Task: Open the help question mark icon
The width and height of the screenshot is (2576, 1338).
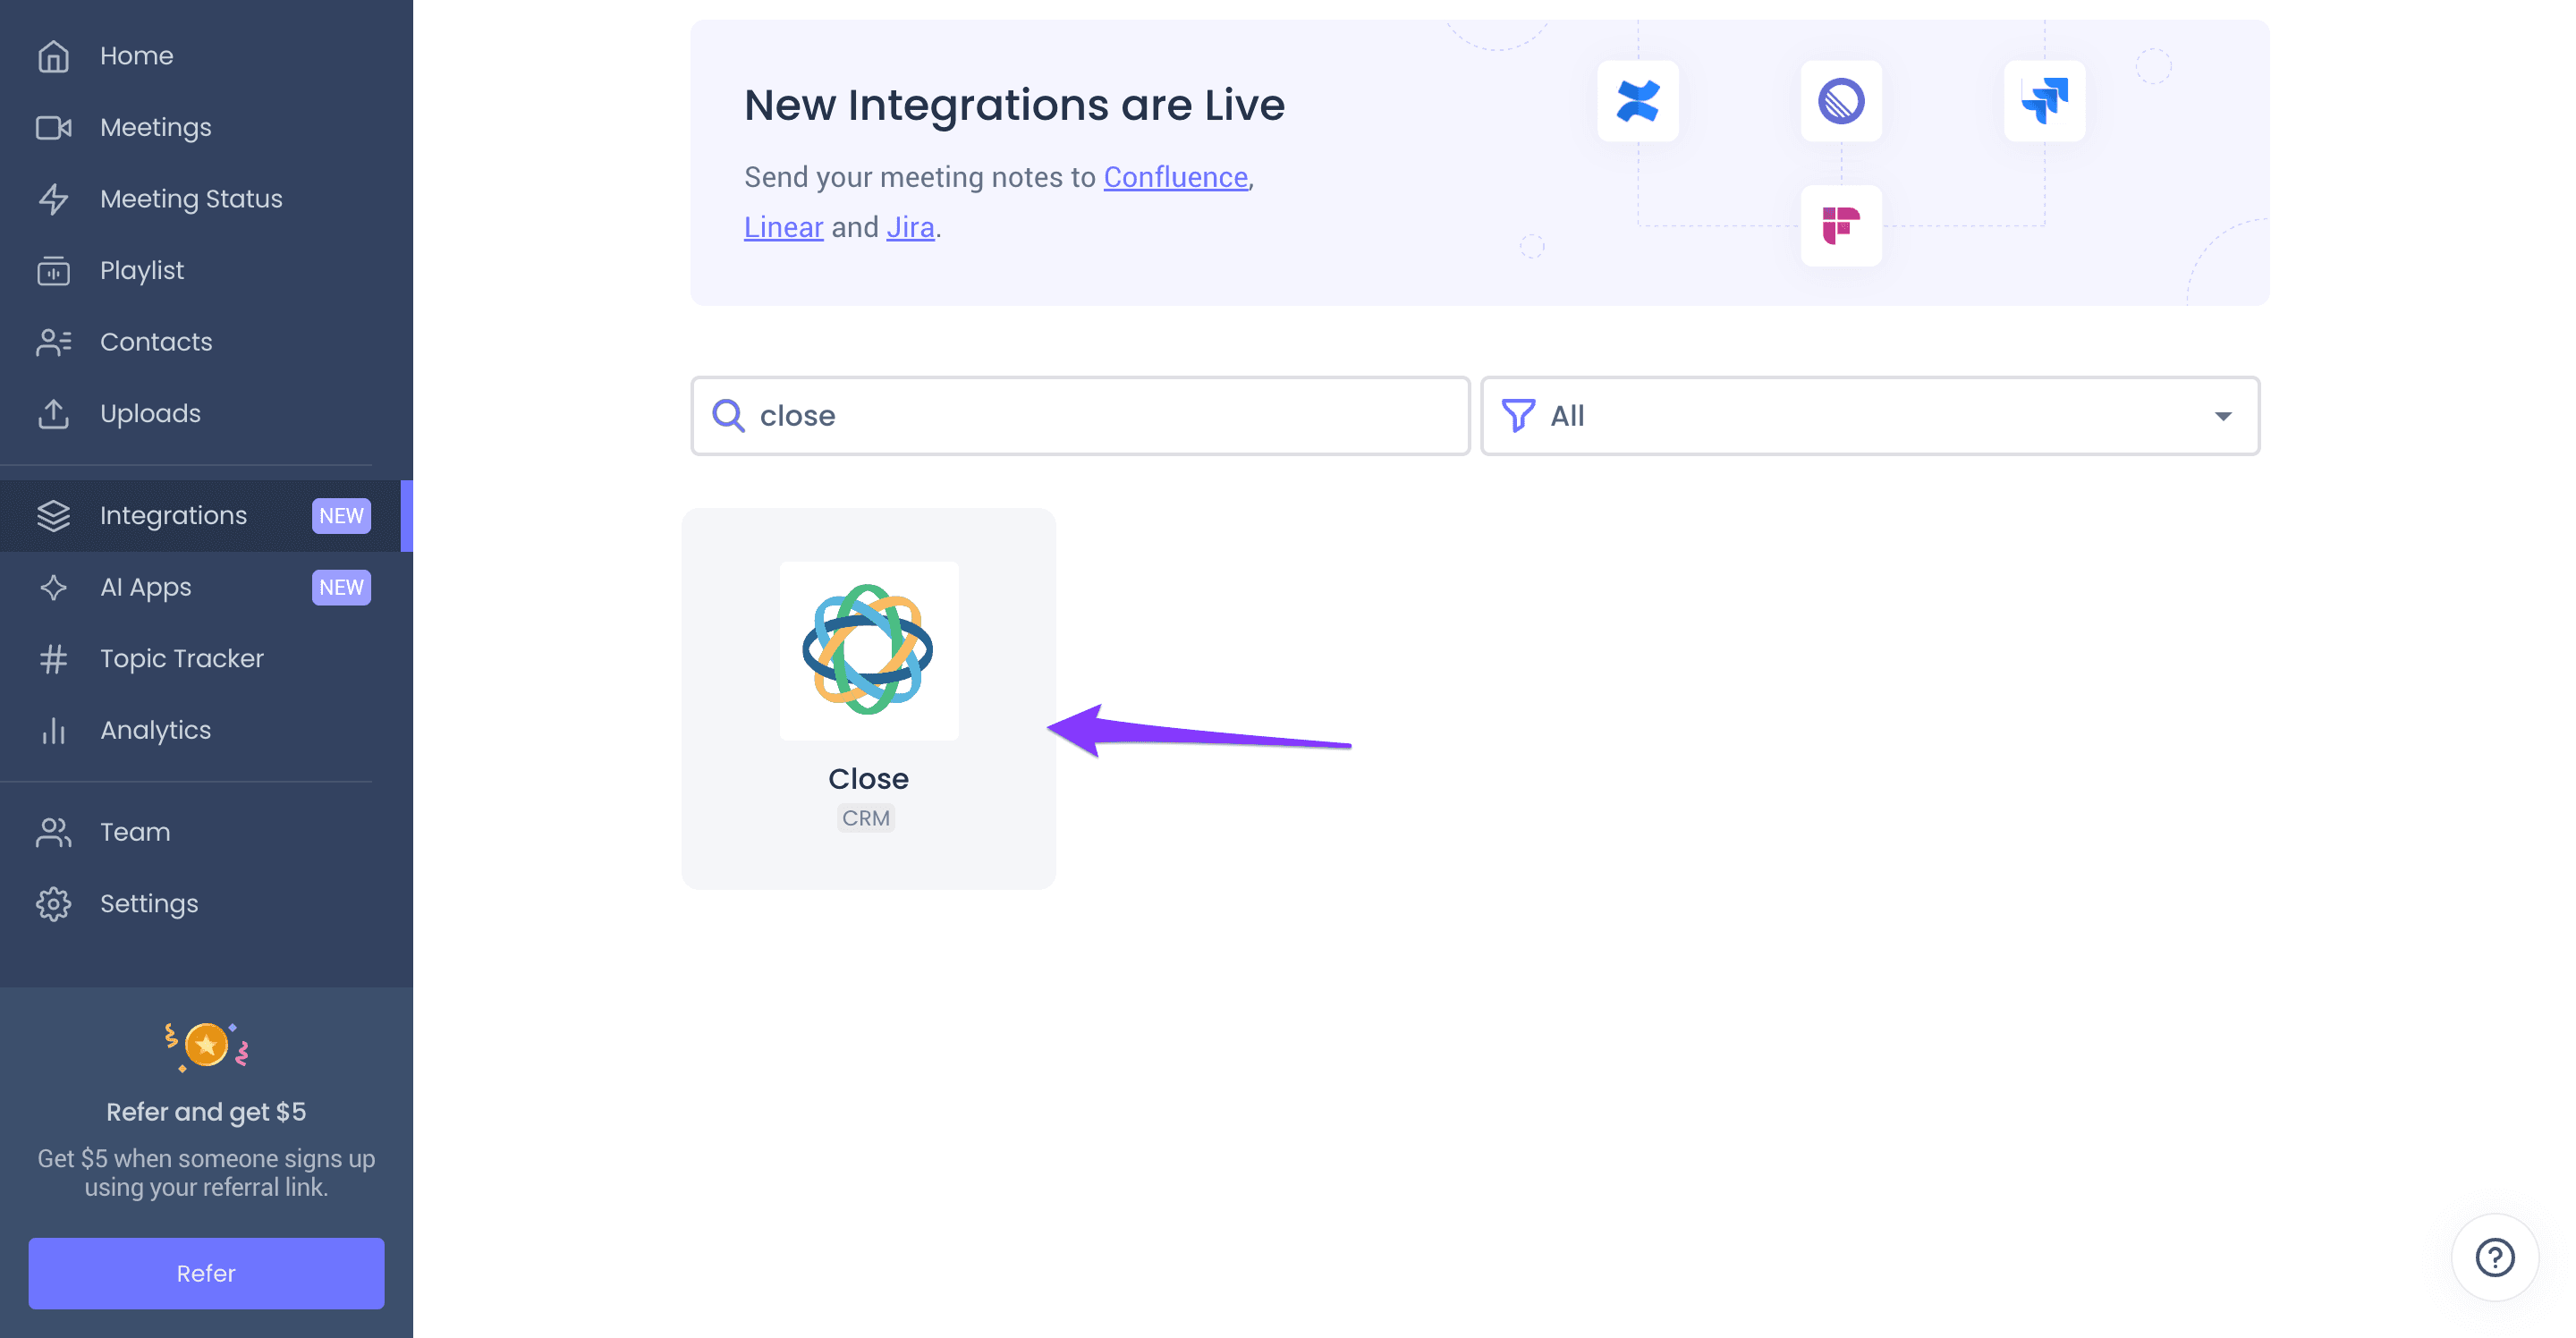Action: coord(2494,1257)
